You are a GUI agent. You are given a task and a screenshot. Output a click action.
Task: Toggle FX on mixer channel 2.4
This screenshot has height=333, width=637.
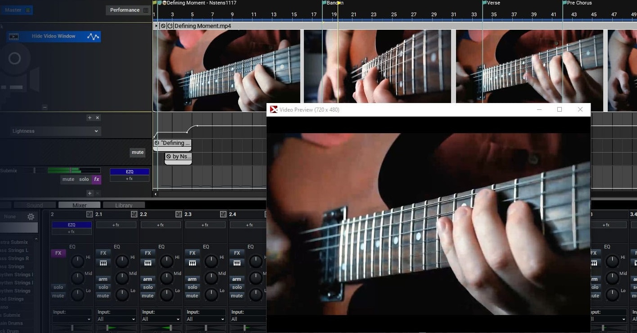tap(237, 253)
